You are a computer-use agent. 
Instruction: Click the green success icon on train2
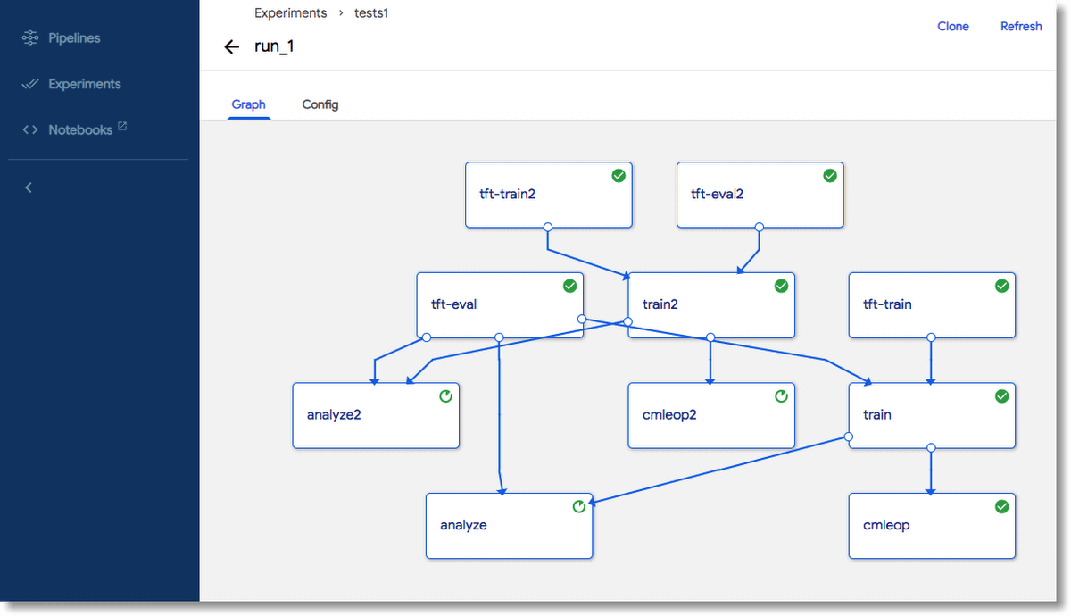[x=781, y=286]
